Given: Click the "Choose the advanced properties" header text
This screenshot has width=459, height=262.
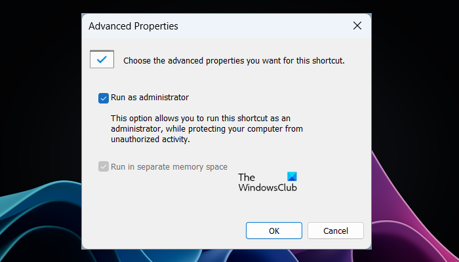Looking at the screenshot, I should tap(233, 61).
